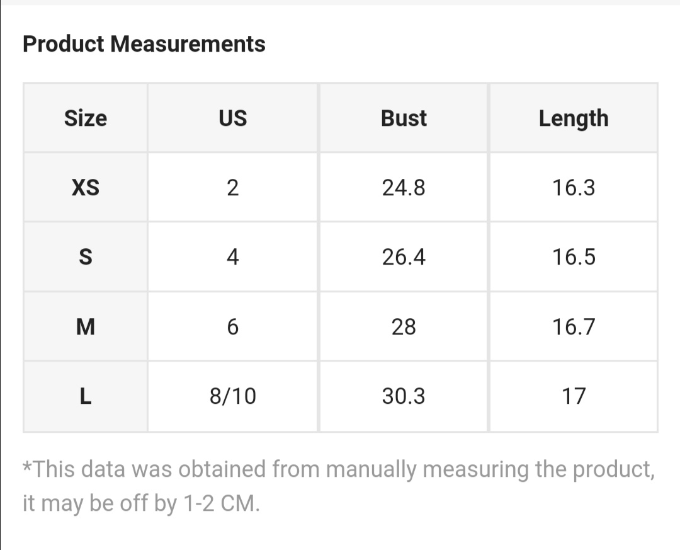The height and width of the screenshot is (550, 680).
Task: Click the Product Measurements heading
Action: click(x=144, y=44)
